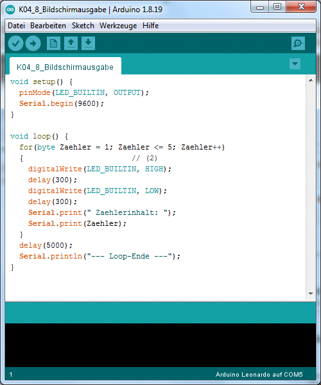This screenshot has height=385, width=321.
Task: Save sketch with down-arrow icon
Action: [88, 44]
